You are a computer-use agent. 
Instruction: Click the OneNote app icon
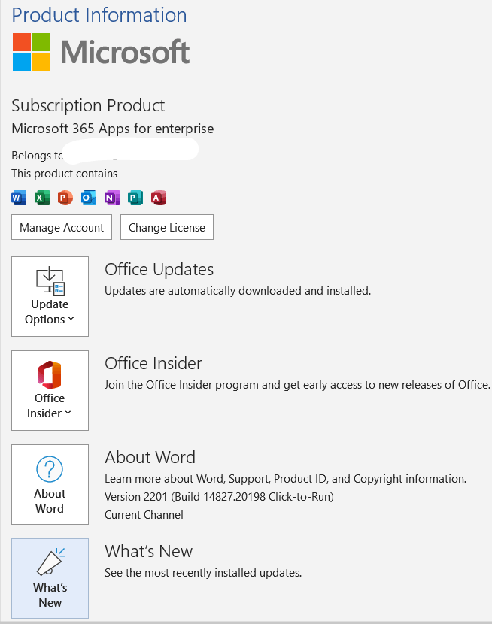pyautogui.click(x=112, y=198)
